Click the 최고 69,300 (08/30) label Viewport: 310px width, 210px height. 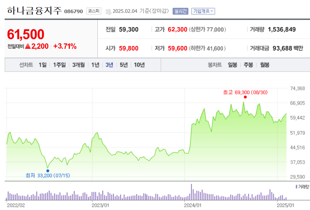[x=245, y=92]
